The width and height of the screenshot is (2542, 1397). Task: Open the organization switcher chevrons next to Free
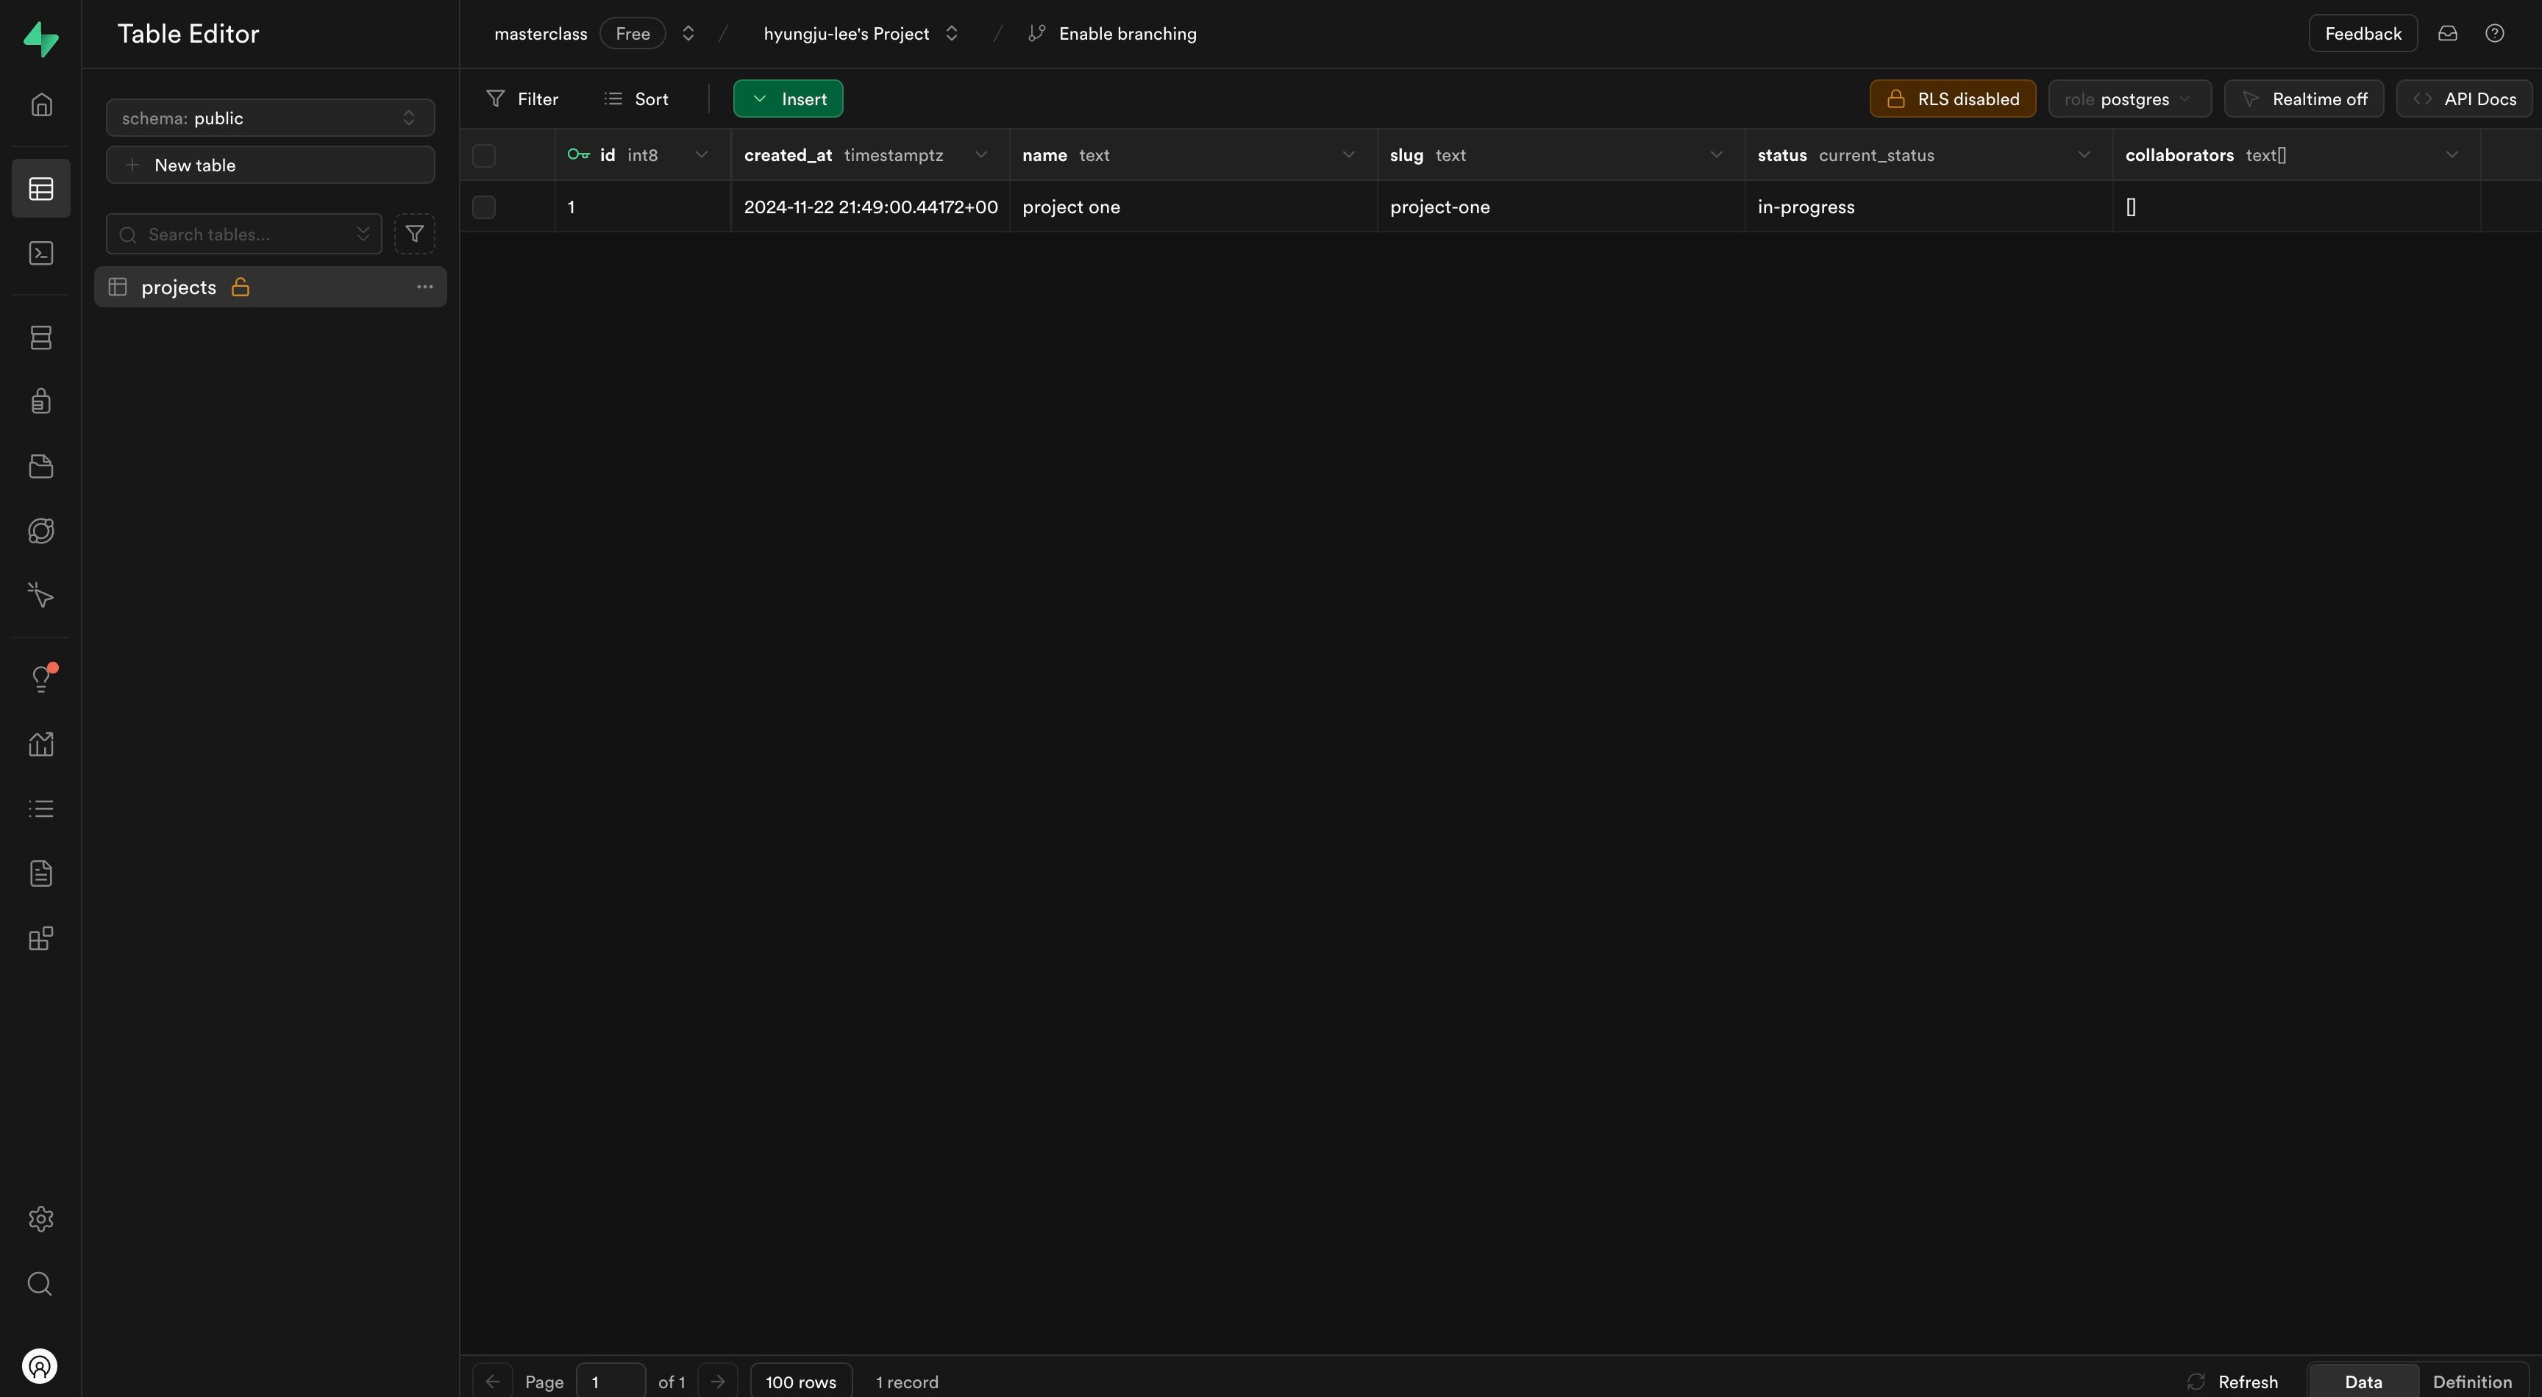tap(688, 34)
